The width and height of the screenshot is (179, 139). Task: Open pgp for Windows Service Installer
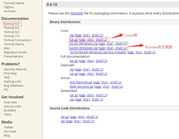[x=131, y=52]
